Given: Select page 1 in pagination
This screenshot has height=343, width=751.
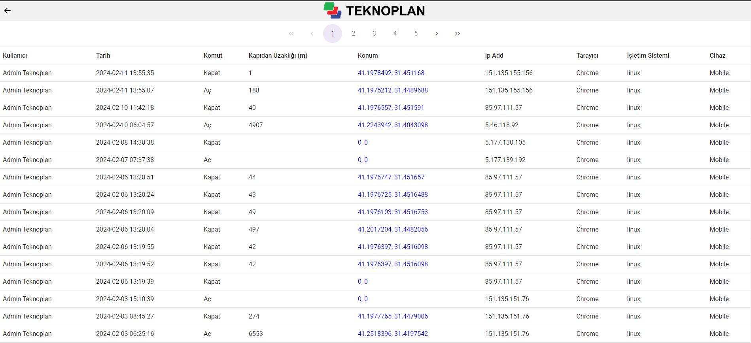Looking at the screenshot, I should 333,34.
